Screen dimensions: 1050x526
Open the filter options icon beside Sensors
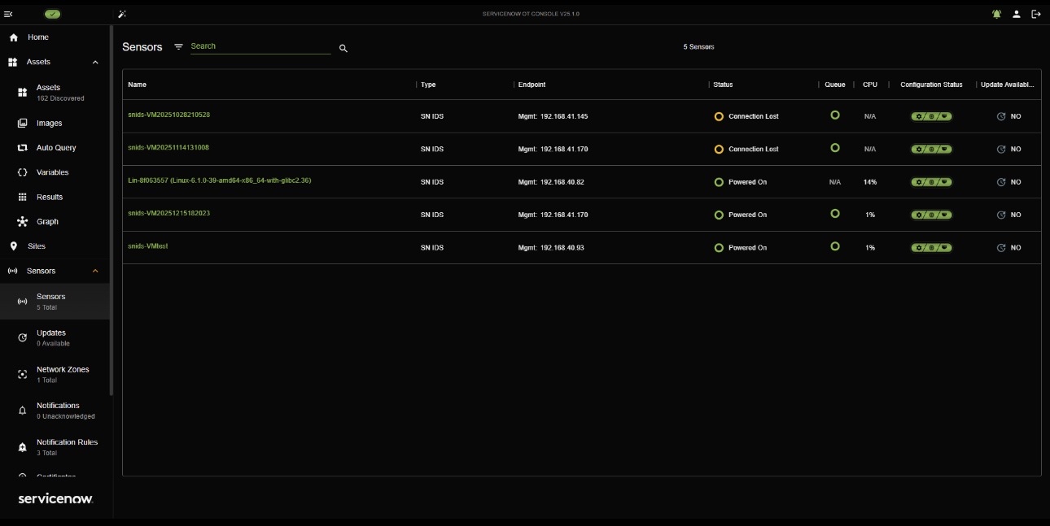[x=178, y=47]
